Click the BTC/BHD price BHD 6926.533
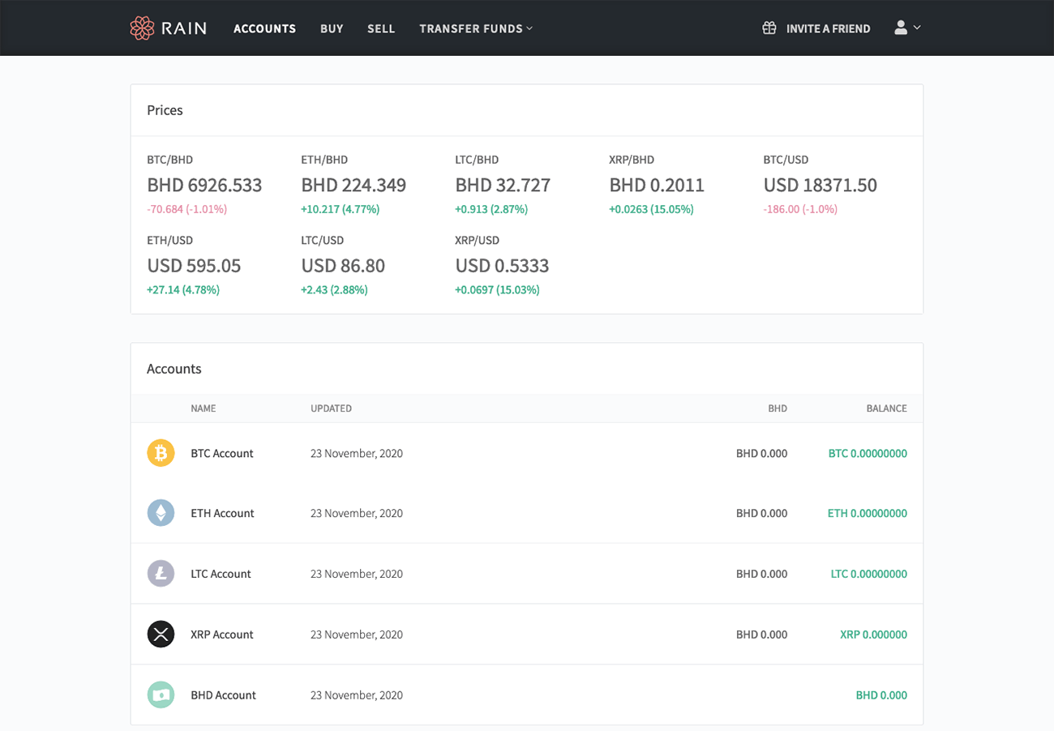The width and height of the screenshot is (1054, 731). coord(204,185)
